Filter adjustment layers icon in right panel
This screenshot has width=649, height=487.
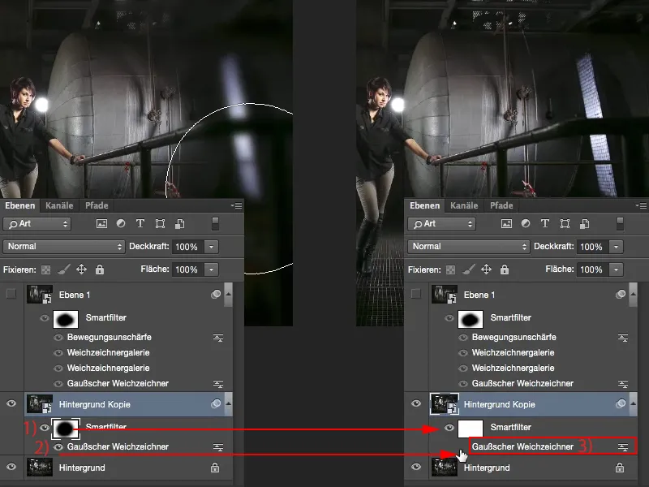pyautogui.click(x=526, y=224)
